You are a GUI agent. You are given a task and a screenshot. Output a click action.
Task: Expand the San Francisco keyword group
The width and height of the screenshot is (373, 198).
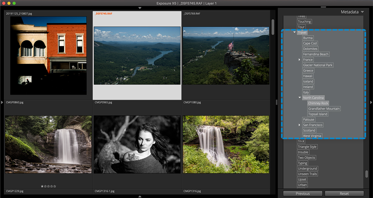tap(299, 125)
